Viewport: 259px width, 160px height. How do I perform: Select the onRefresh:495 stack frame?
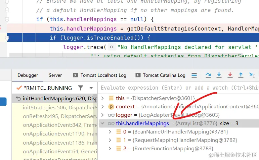pos(55,116)
